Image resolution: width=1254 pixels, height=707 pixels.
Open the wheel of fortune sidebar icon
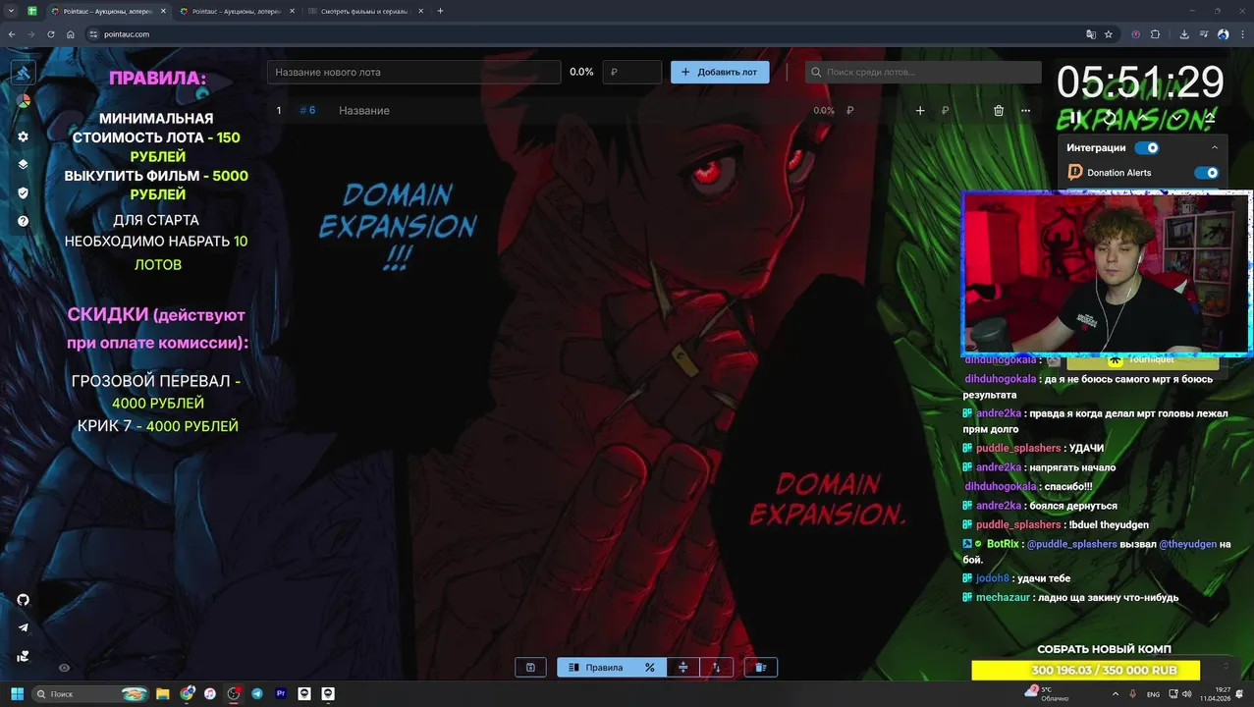click(x=24, y=101)
